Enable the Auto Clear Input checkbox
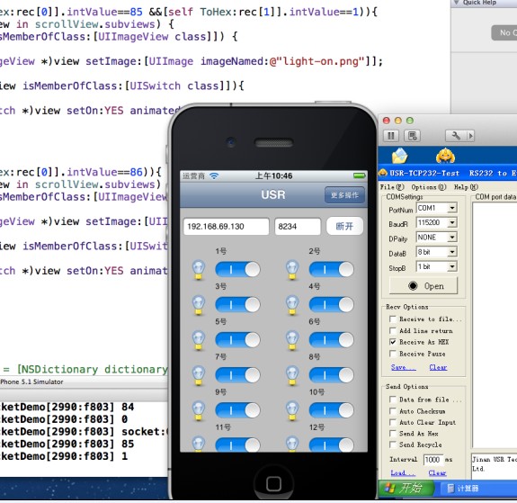517x503 pixels. coord(392,423)
